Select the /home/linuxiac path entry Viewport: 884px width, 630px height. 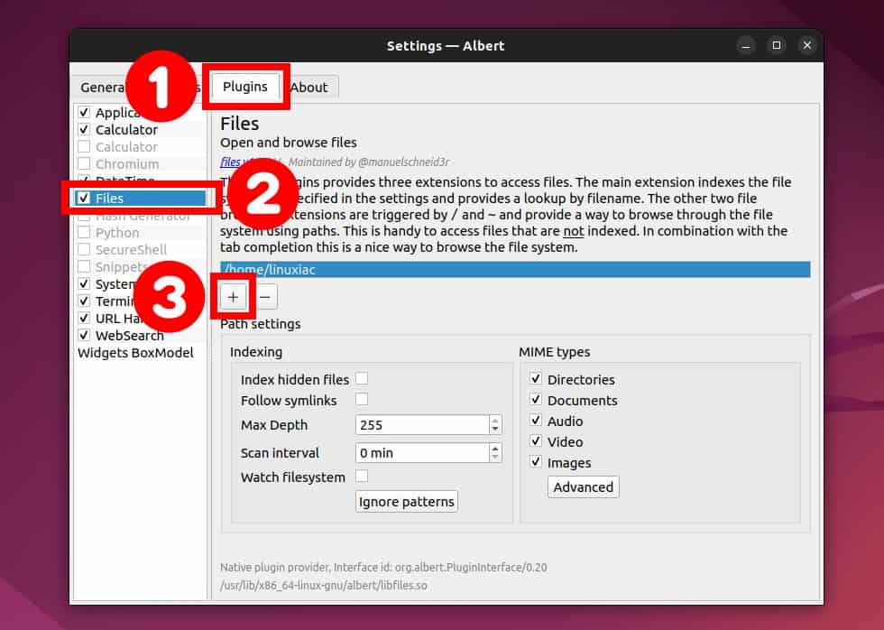coord(515,269)
